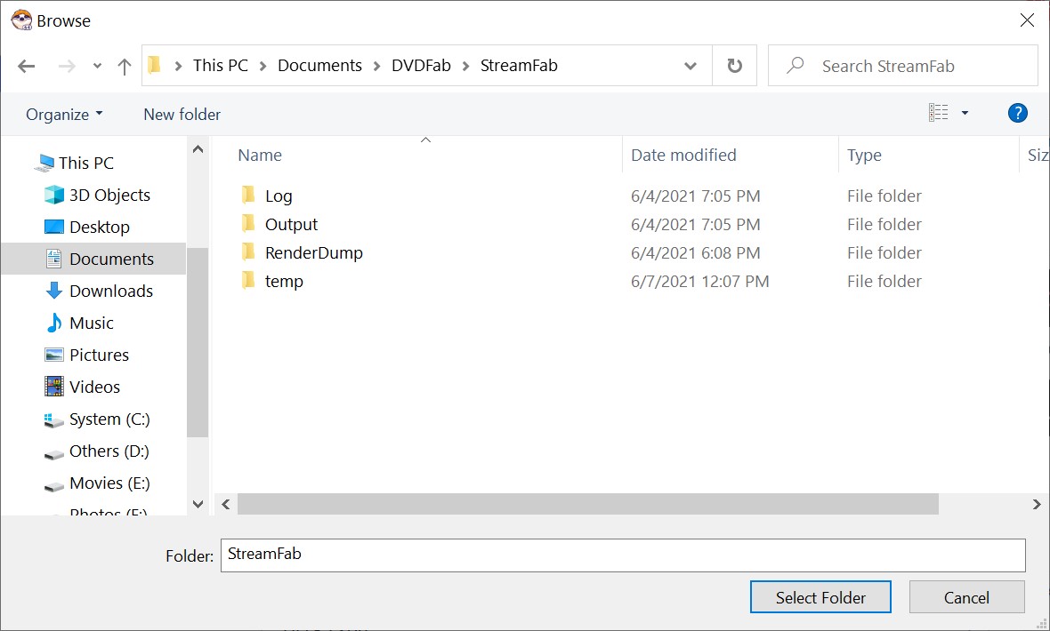Click the Folder name input field
Viewport: 1050px width, 631px height.
click(x=623, y=555)
